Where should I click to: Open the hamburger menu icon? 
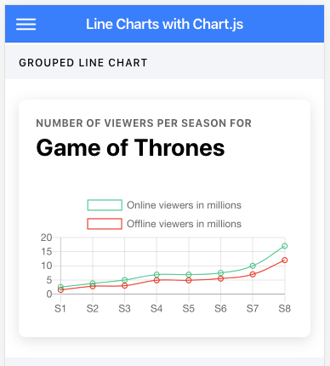click(26, 24)
